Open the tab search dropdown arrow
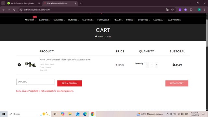Viewport: 208px width, 117px height. click(3, 3)
